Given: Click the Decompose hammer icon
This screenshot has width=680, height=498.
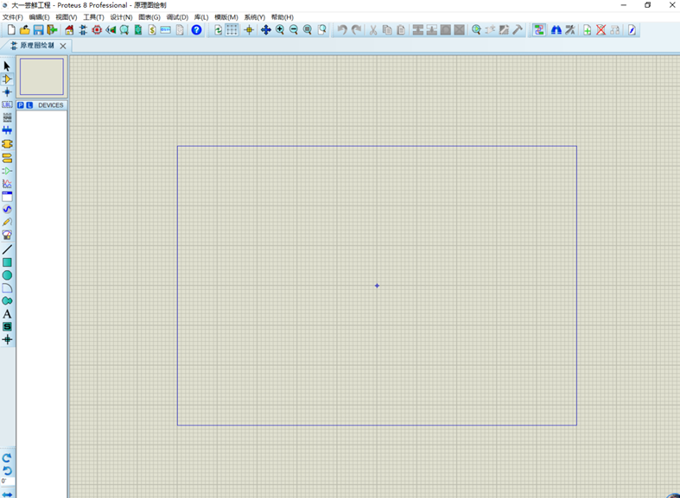Looking at the screenshot, I should [518, 30].
